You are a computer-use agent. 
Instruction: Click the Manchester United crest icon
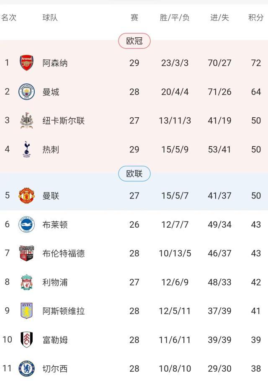click(26, 196)
